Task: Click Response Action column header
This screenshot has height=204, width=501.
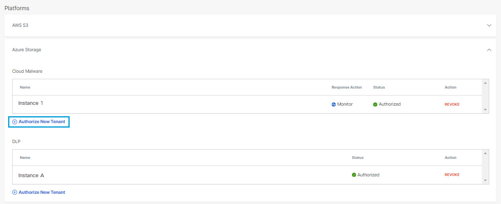Action: pos(347,87)
